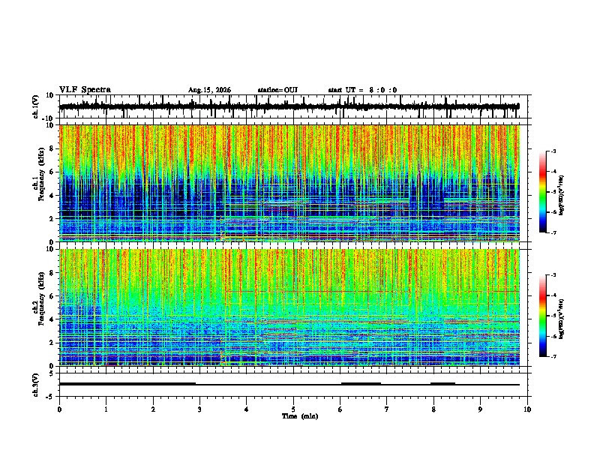594x459 pixels.
Task: Click time axis tick label "5"
Action: 293,409
